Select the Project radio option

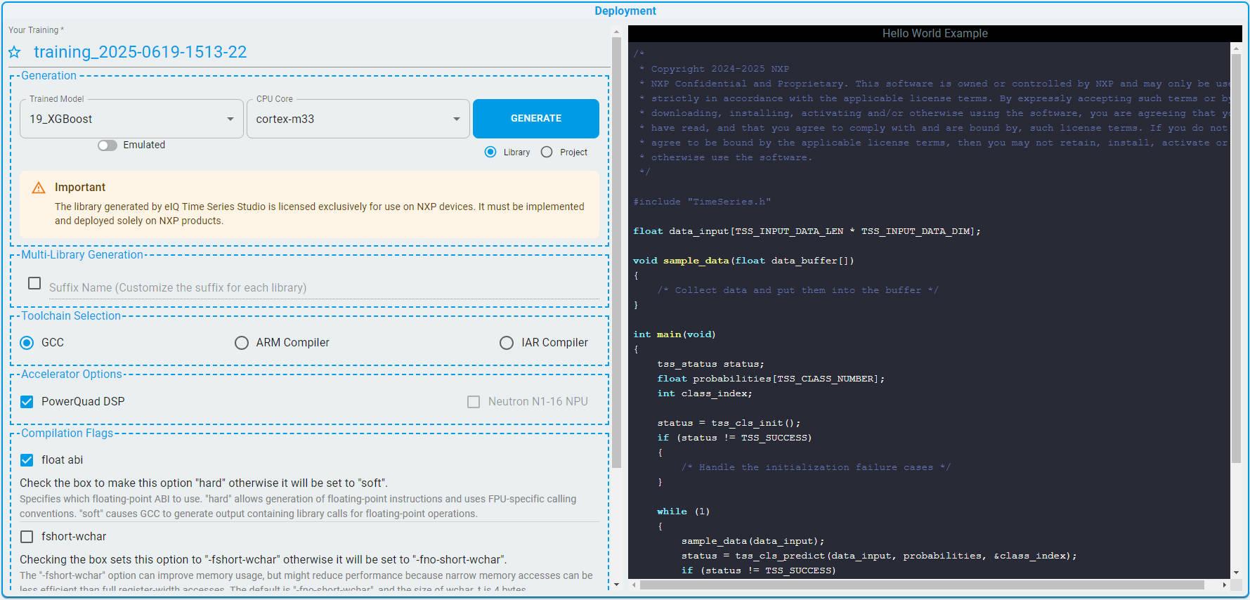pyautogui.click(x=547, y=152)
